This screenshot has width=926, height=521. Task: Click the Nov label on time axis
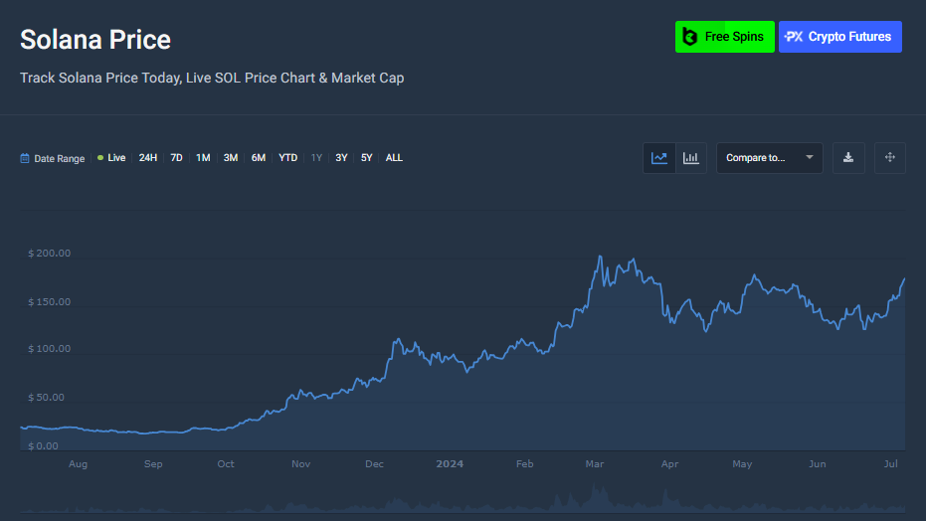point(300,463)
